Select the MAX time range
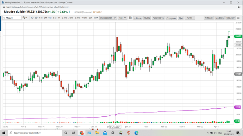 coord(96,18)
